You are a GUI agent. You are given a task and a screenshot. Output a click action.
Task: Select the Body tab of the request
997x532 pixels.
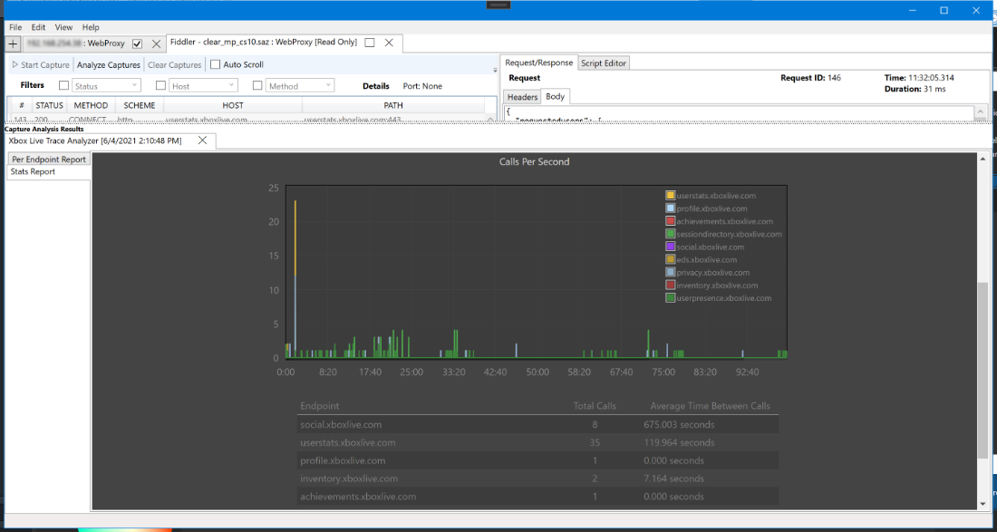555,97
